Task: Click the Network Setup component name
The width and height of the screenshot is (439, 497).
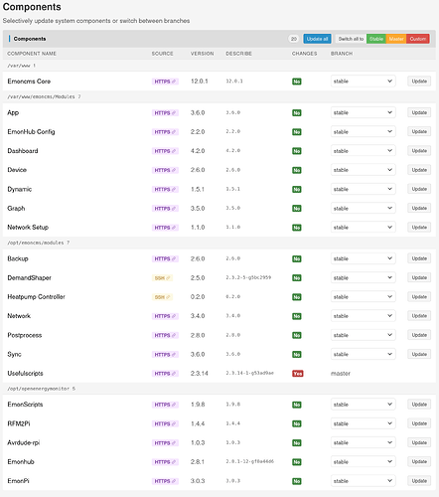Action: coord(28,228)
